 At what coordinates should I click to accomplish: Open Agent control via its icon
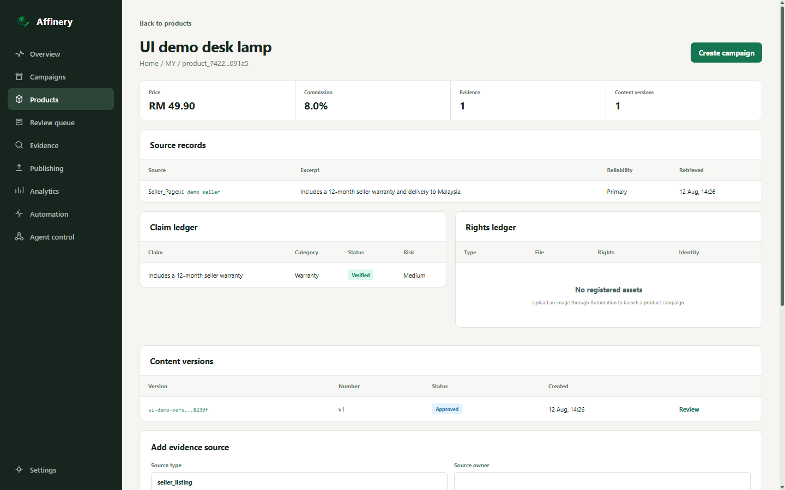[x=19, y=237]
